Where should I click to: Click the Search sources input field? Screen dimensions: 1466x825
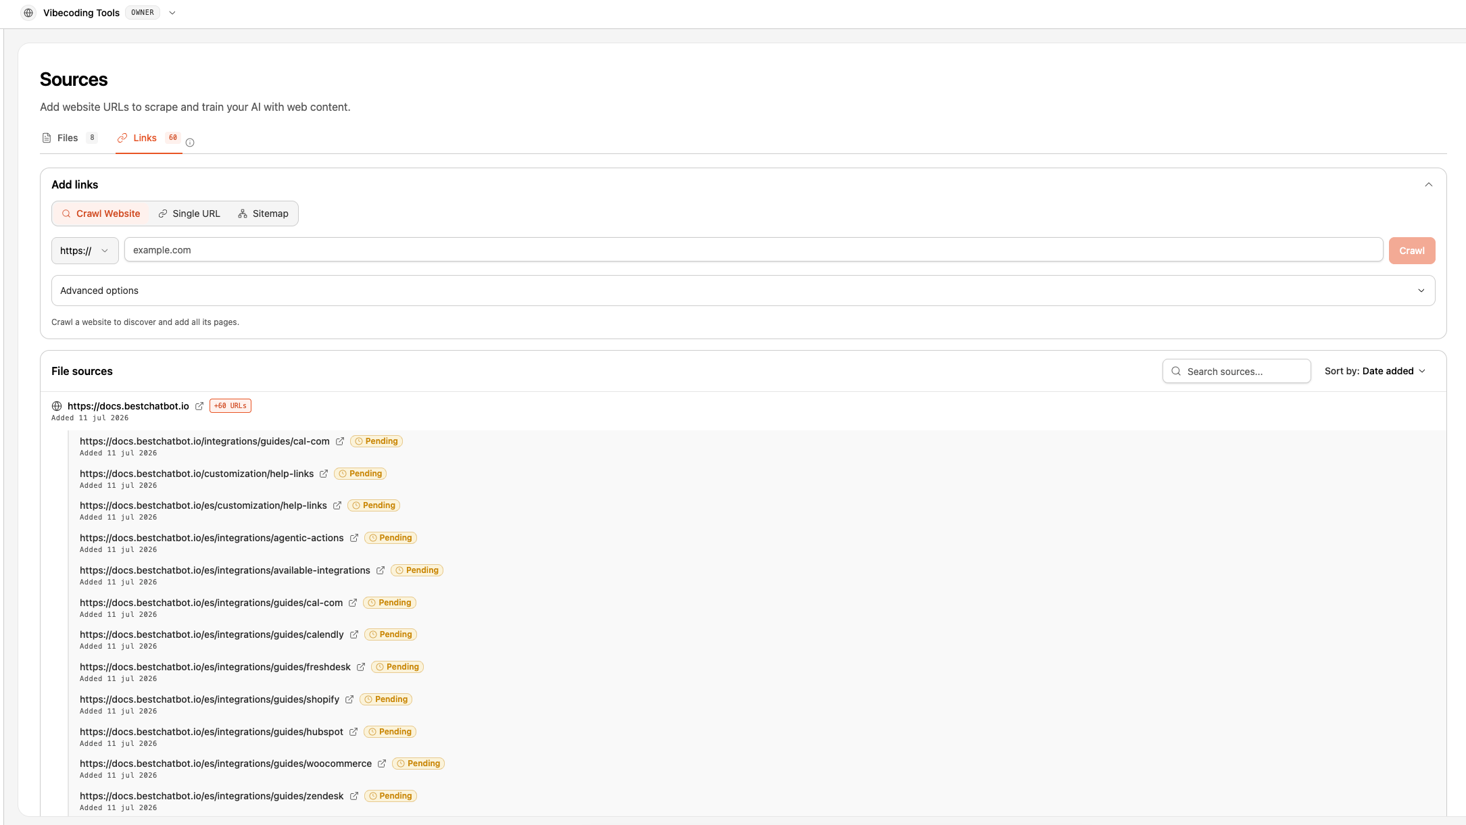coord(1237,371)
